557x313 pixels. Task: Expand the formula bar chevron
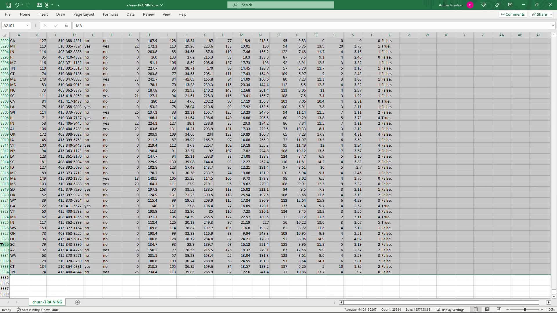coord(553,26)
